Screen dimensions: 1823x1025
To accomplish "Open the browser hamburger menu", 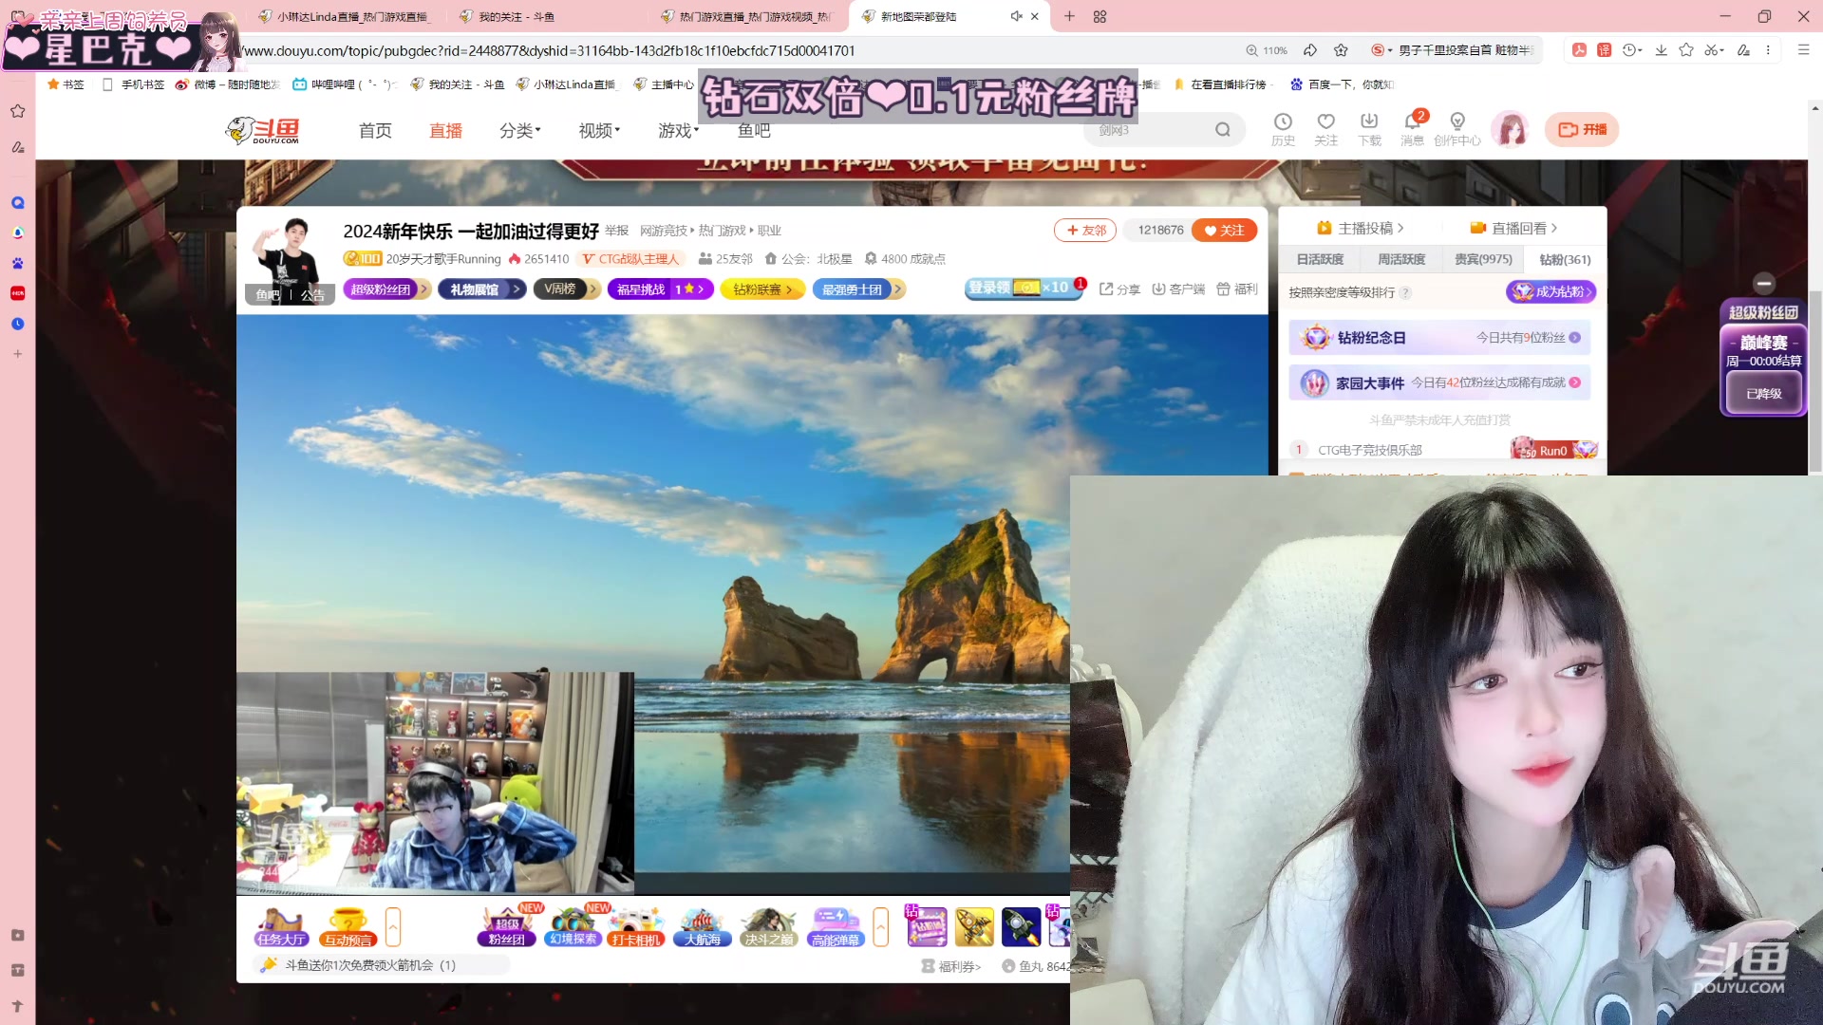I will pos(1803,50).
